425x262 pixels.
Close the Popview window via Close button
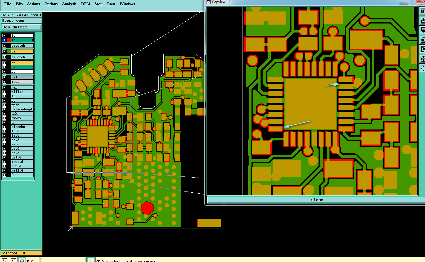pos(317,200)
